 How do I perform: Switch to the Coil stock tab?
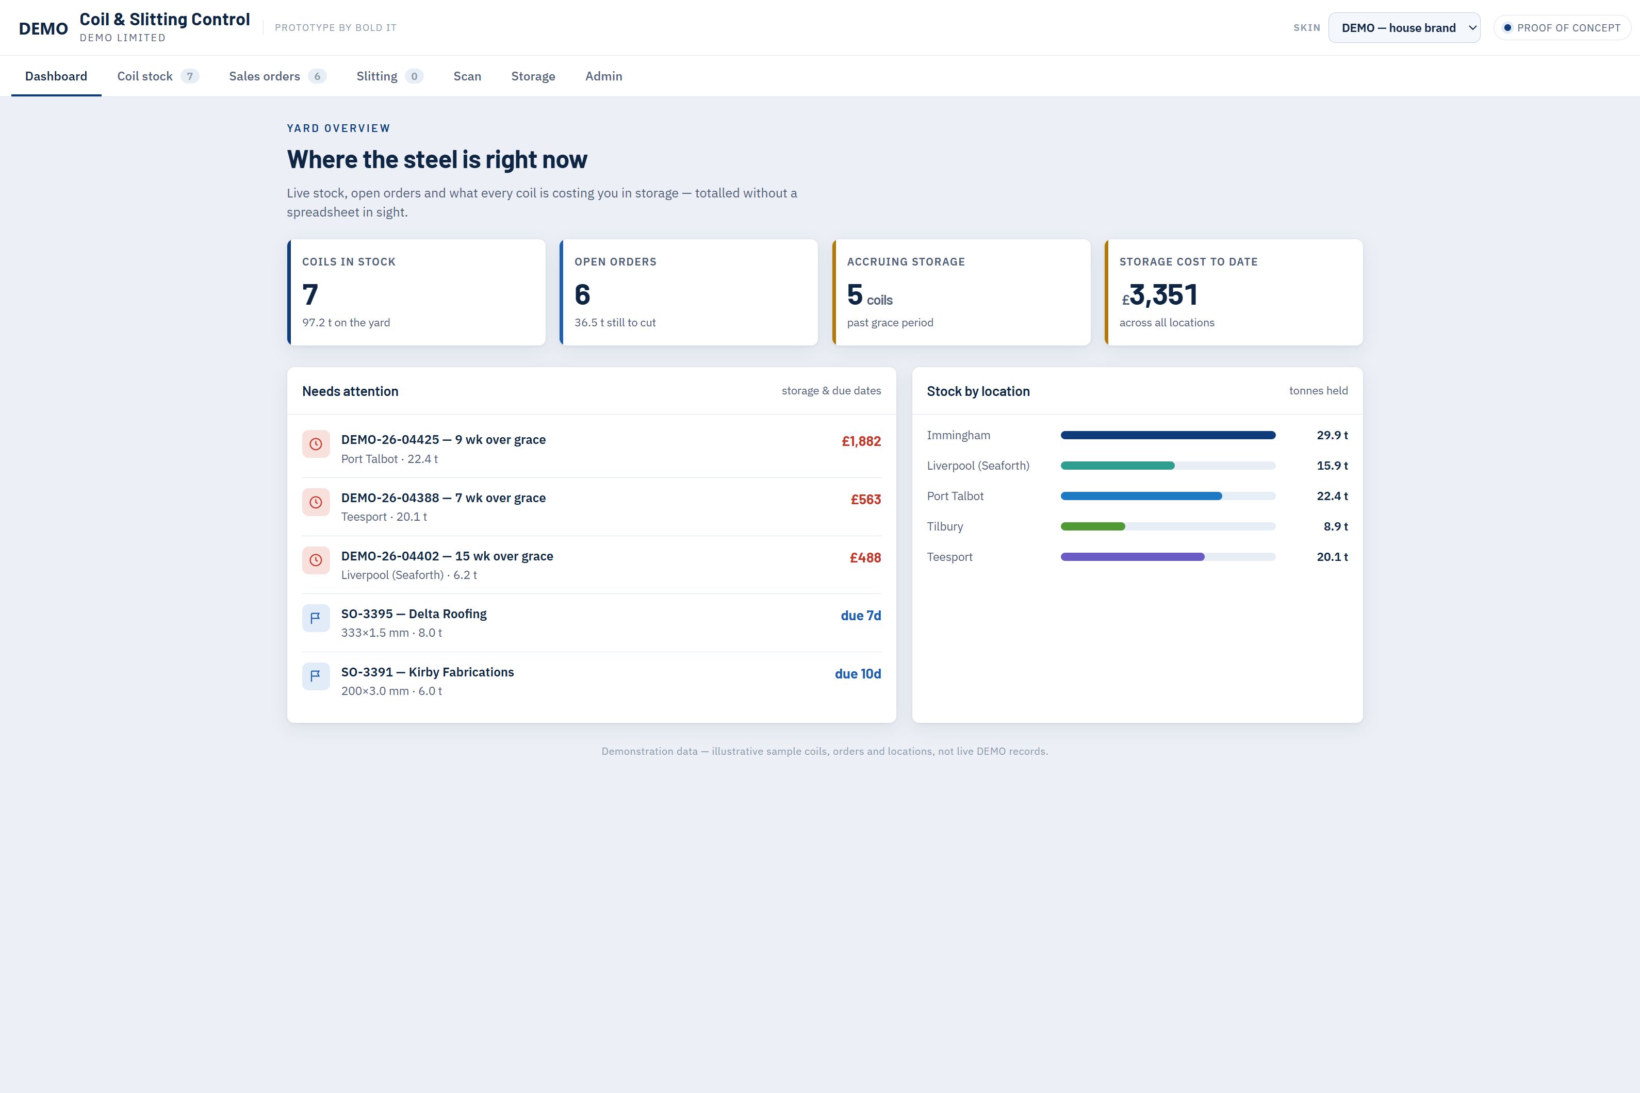(x=158, y=76)
